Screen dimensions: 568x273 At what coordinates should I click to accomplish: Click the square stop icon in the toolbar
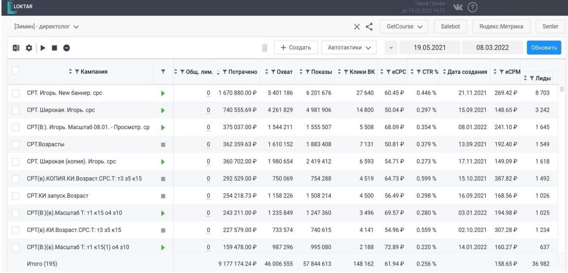pos(55,48)
